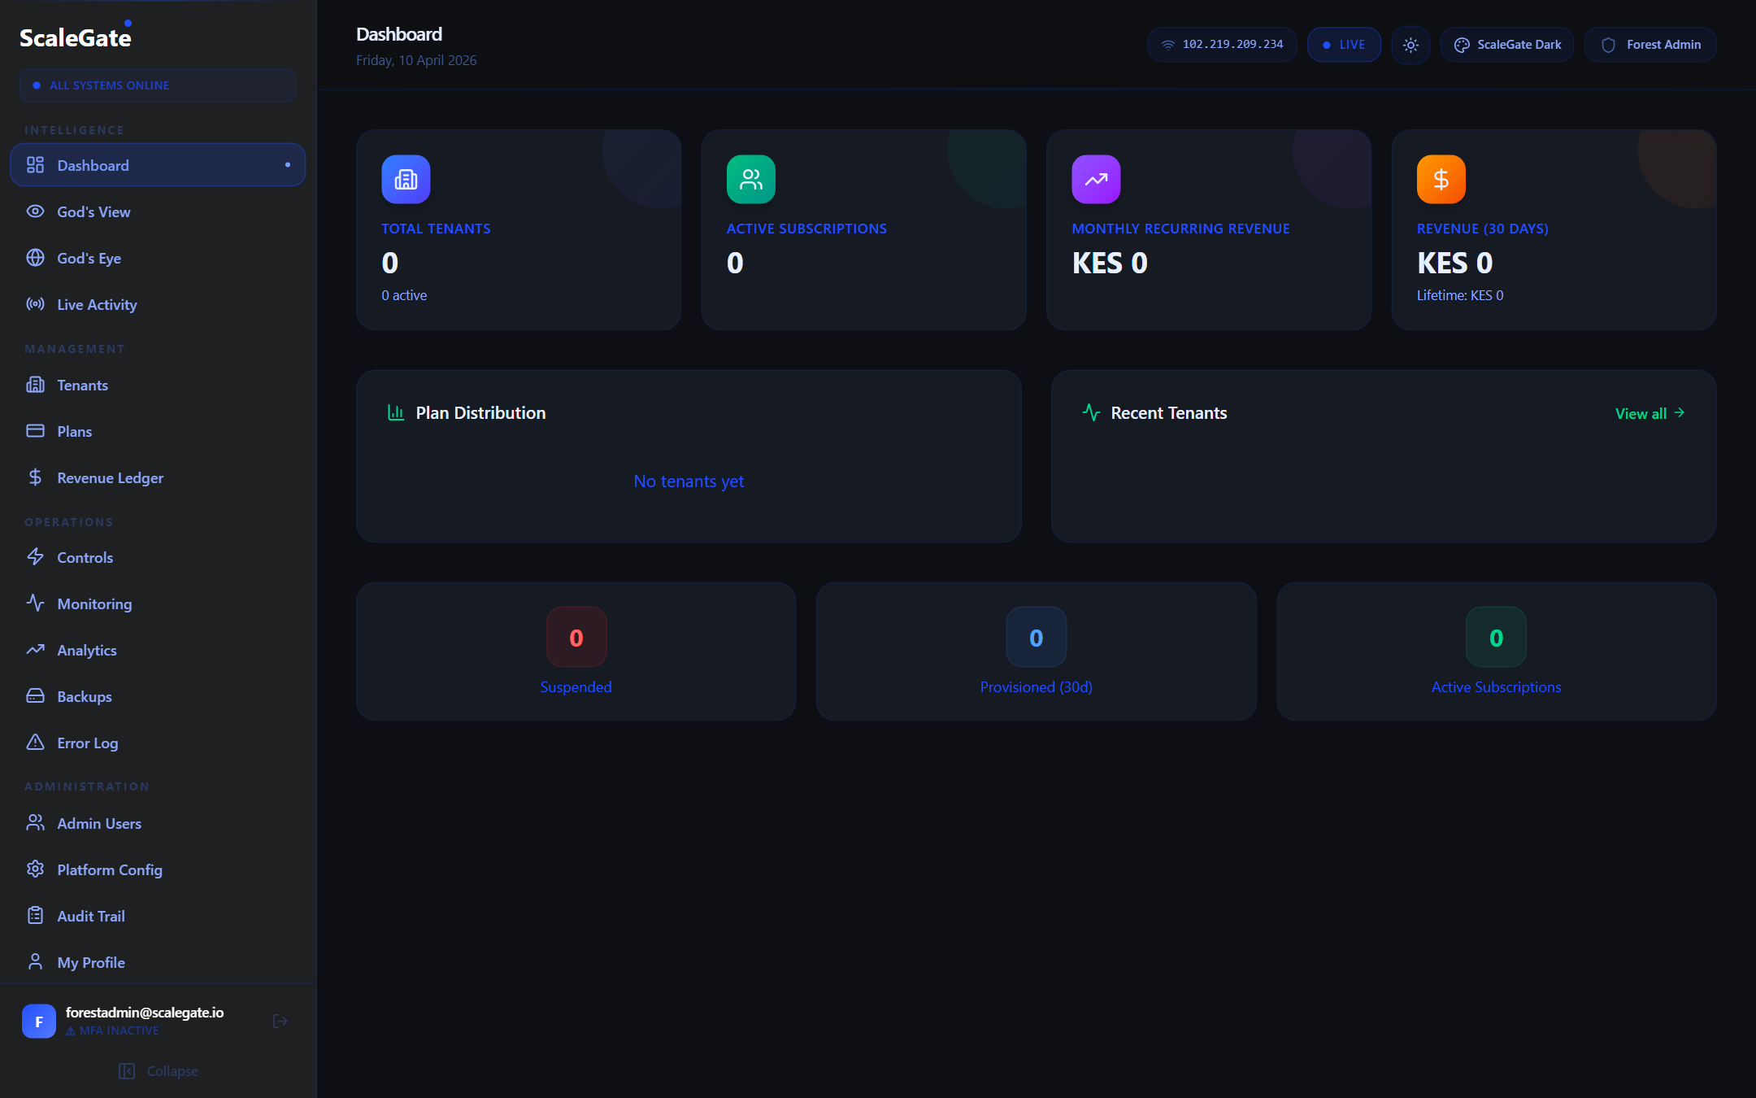Viewport: 1756px width, 1098px height.
Task: Switch to light mode with the sun toggle
Action: 1410,45
